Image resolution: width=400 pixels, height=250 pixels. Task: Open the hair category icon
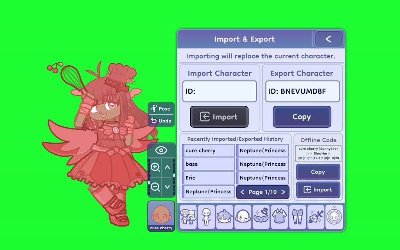tap(225, 217)
